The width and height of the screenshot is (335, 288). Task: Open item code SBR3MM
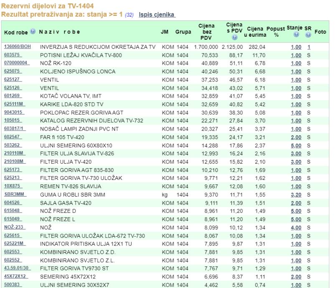coord(15,194)
